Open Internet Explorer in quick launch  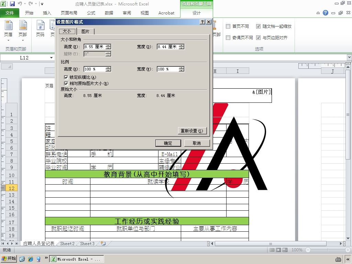point(31,259)
